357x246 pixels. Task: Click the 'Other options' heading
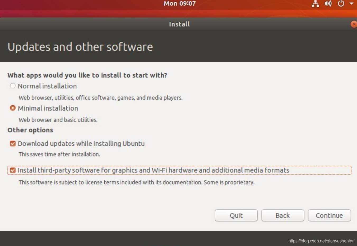point(30,130)
